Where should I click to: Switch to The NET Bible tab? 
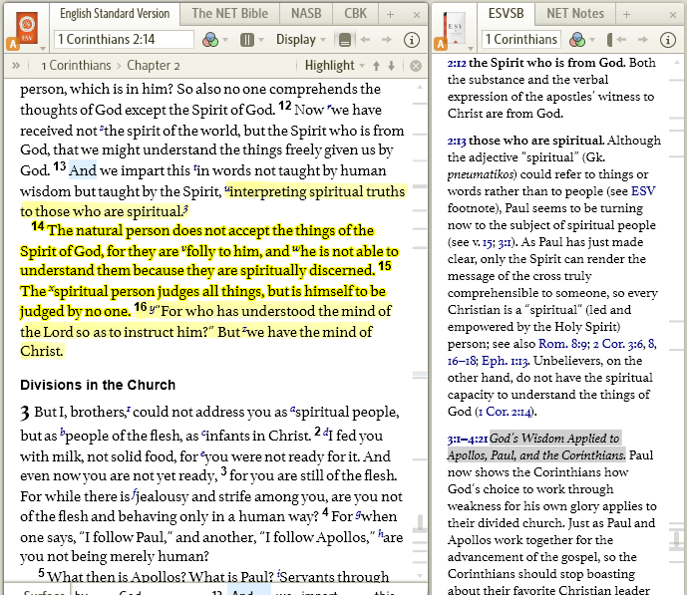(229, 14)
